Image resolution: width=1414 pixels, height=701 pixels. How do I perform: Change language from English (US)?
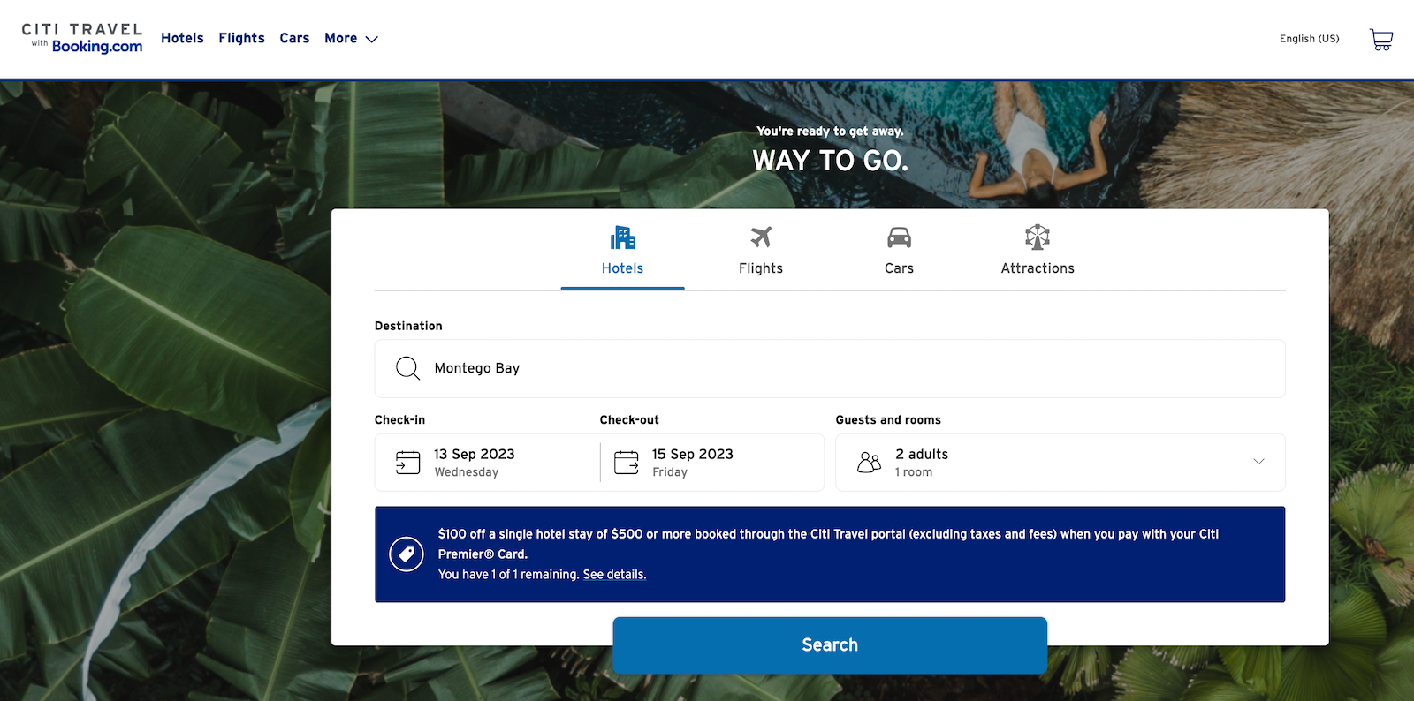[1309, 39]
